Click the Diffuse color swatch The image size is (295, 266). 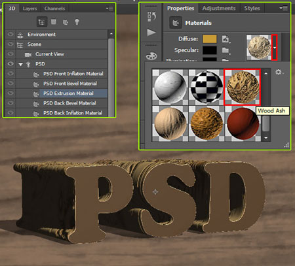(210, 39)
